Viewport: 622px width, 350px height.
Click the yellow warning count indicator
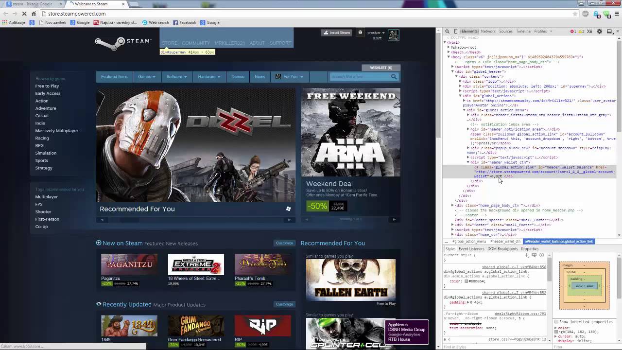581,31
